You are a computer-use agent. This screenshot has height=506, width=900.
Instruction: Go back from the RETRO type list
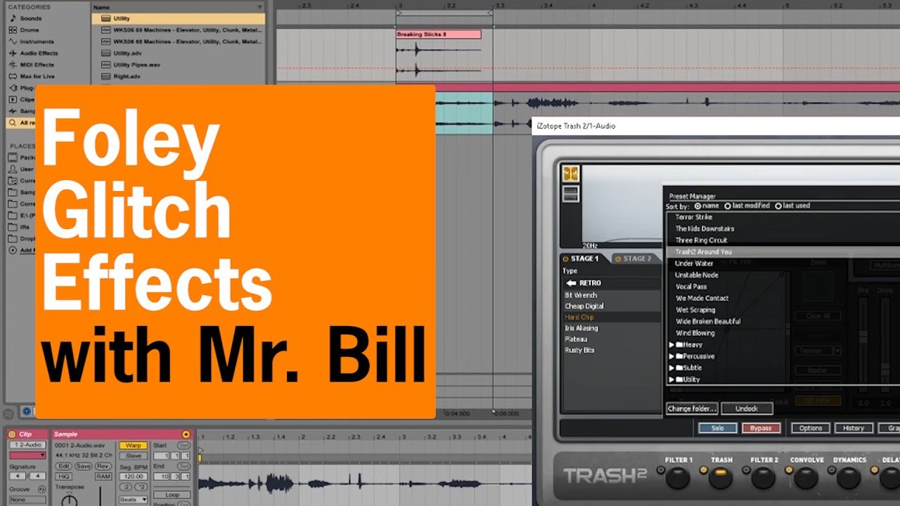[x=570, y=283]
